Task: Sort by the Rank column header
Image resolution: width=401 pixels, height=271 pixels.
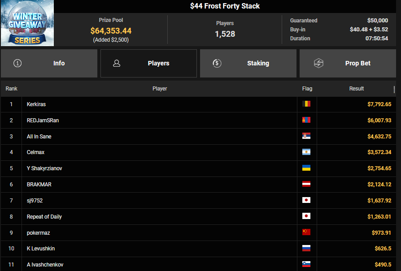Action: (12, 89)
